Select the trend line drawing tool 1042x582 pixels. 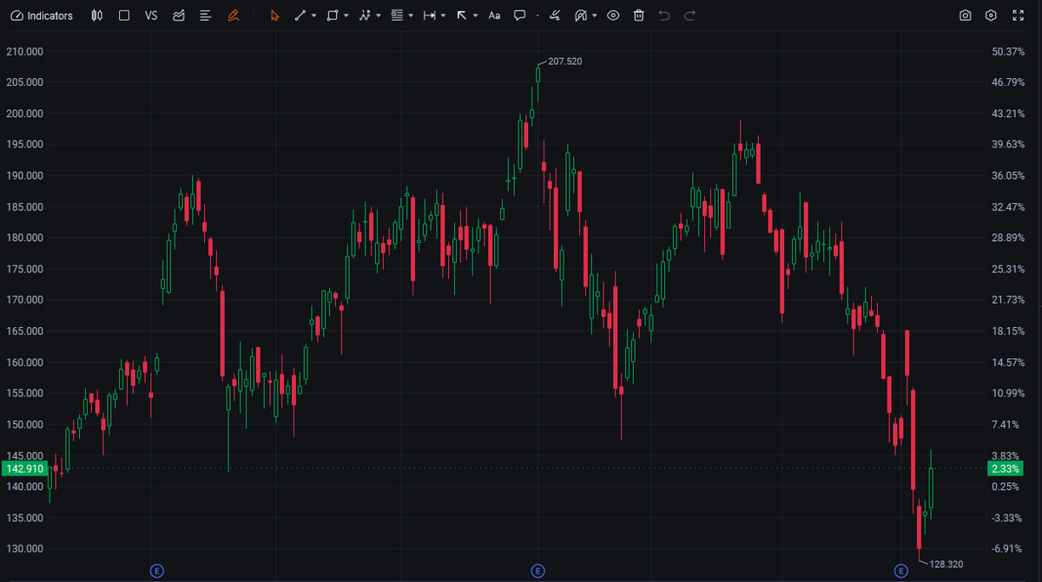click(x=300, y=16)
